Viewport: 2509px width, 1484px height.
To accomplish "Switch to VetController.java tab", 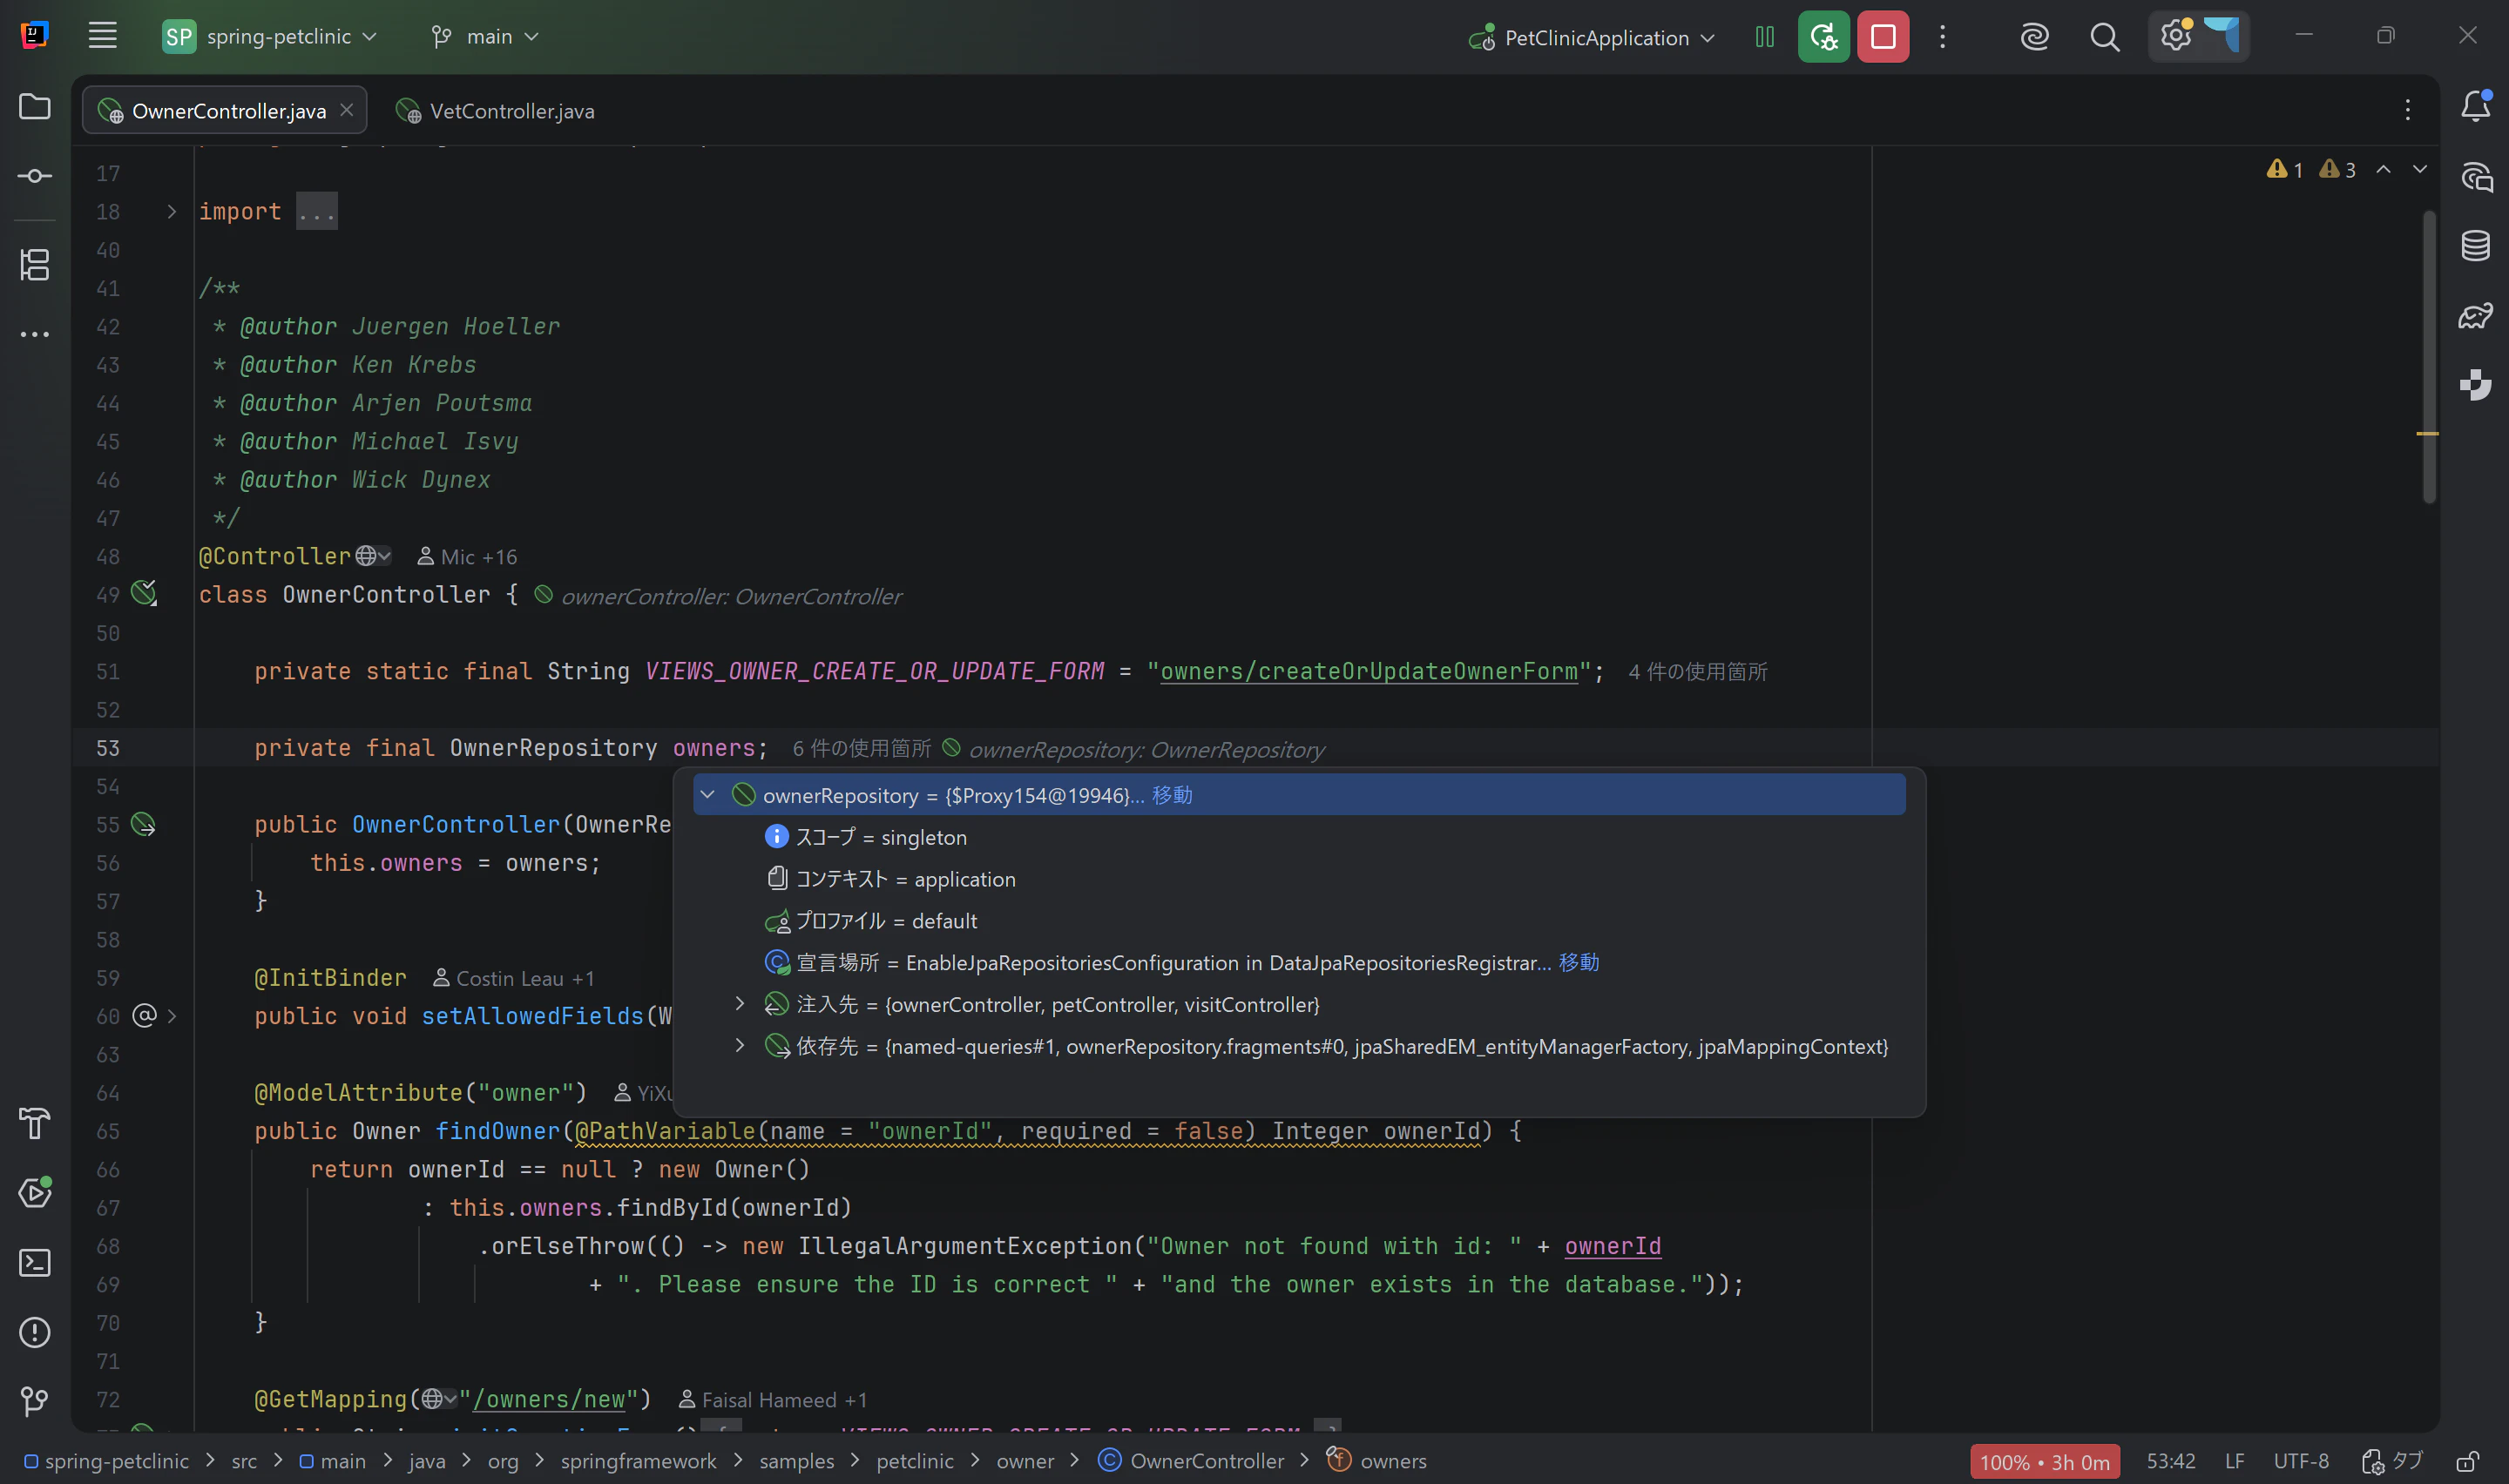I will pyautogui.click(x=494, y=111).
